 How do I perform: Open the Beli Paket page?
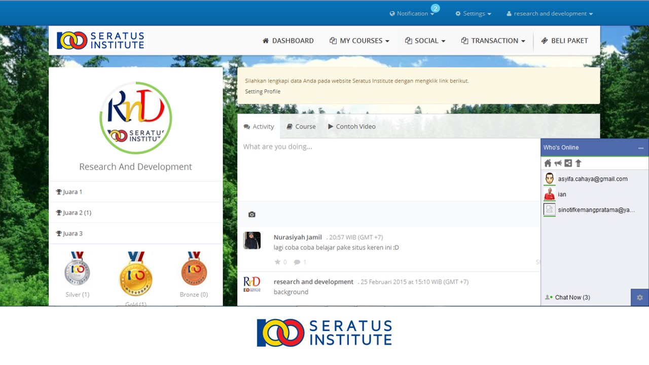pyautogui.click(x=564, y=41)
